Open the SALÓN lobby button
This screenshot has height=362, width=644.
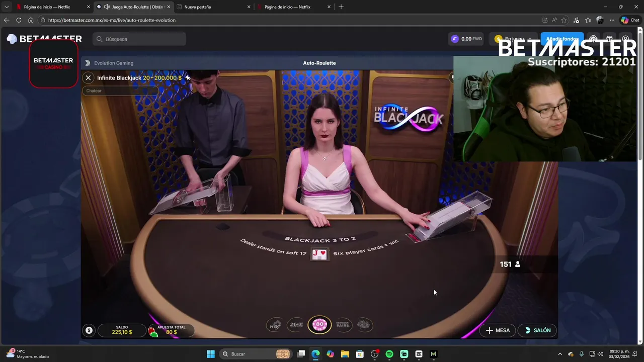pyautogui.click(x=537, y=330)
